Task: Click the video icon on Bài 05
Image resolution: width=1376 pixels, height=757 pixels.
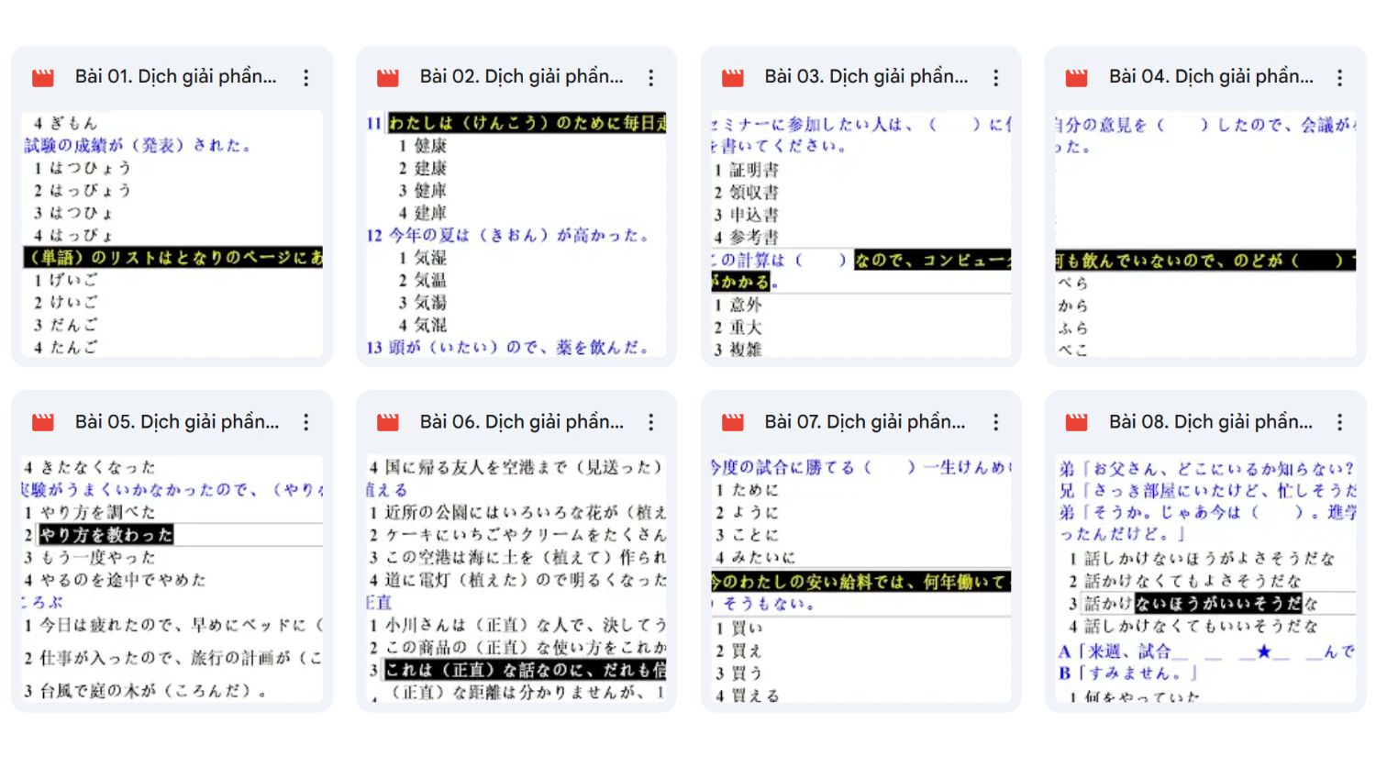Action: coord(41,422)
